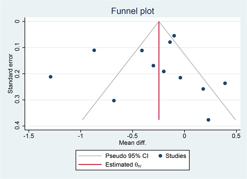The height and width of the screenshot is (179, 247).
Task: Click the topmost study dot near the funnel apex
Action: [174, 36]
